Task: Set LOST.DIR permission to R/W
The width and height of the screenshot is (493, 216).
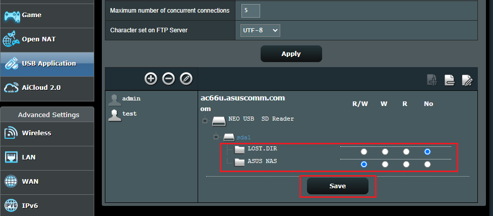Action: tap(364, 151)
